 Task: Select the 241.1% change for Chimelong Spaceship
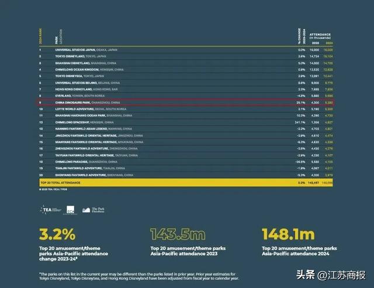300,122
